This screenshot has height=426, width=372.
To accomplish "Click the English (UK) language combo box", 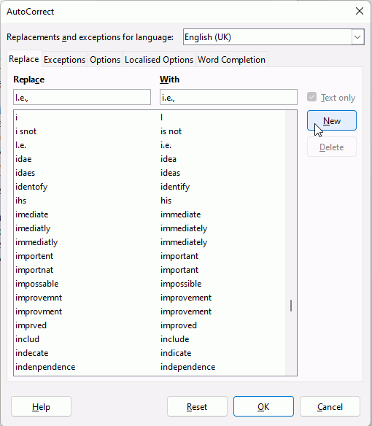I will (x=274, y=37).
